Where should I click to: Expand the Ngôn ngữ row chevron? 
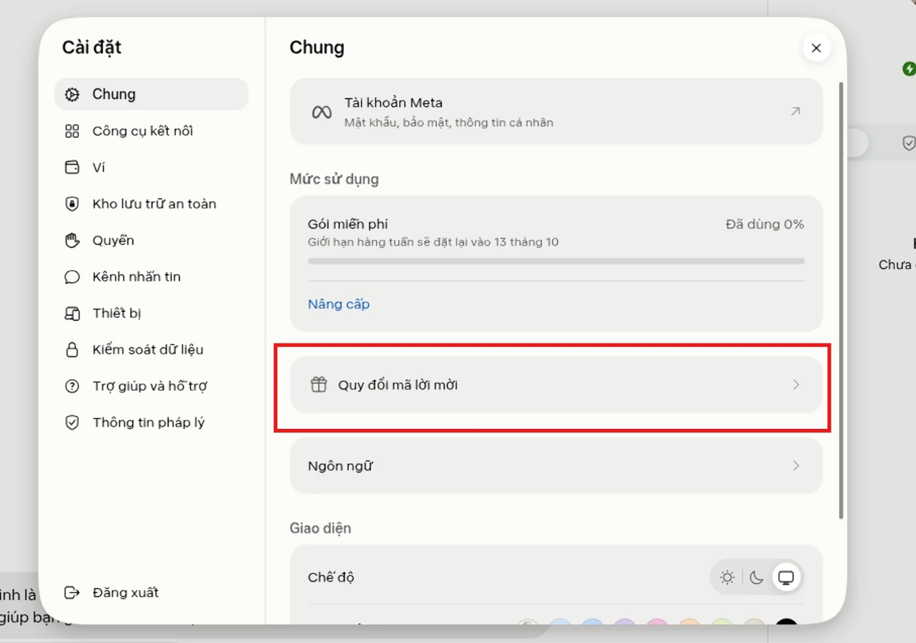coord(796,466)
